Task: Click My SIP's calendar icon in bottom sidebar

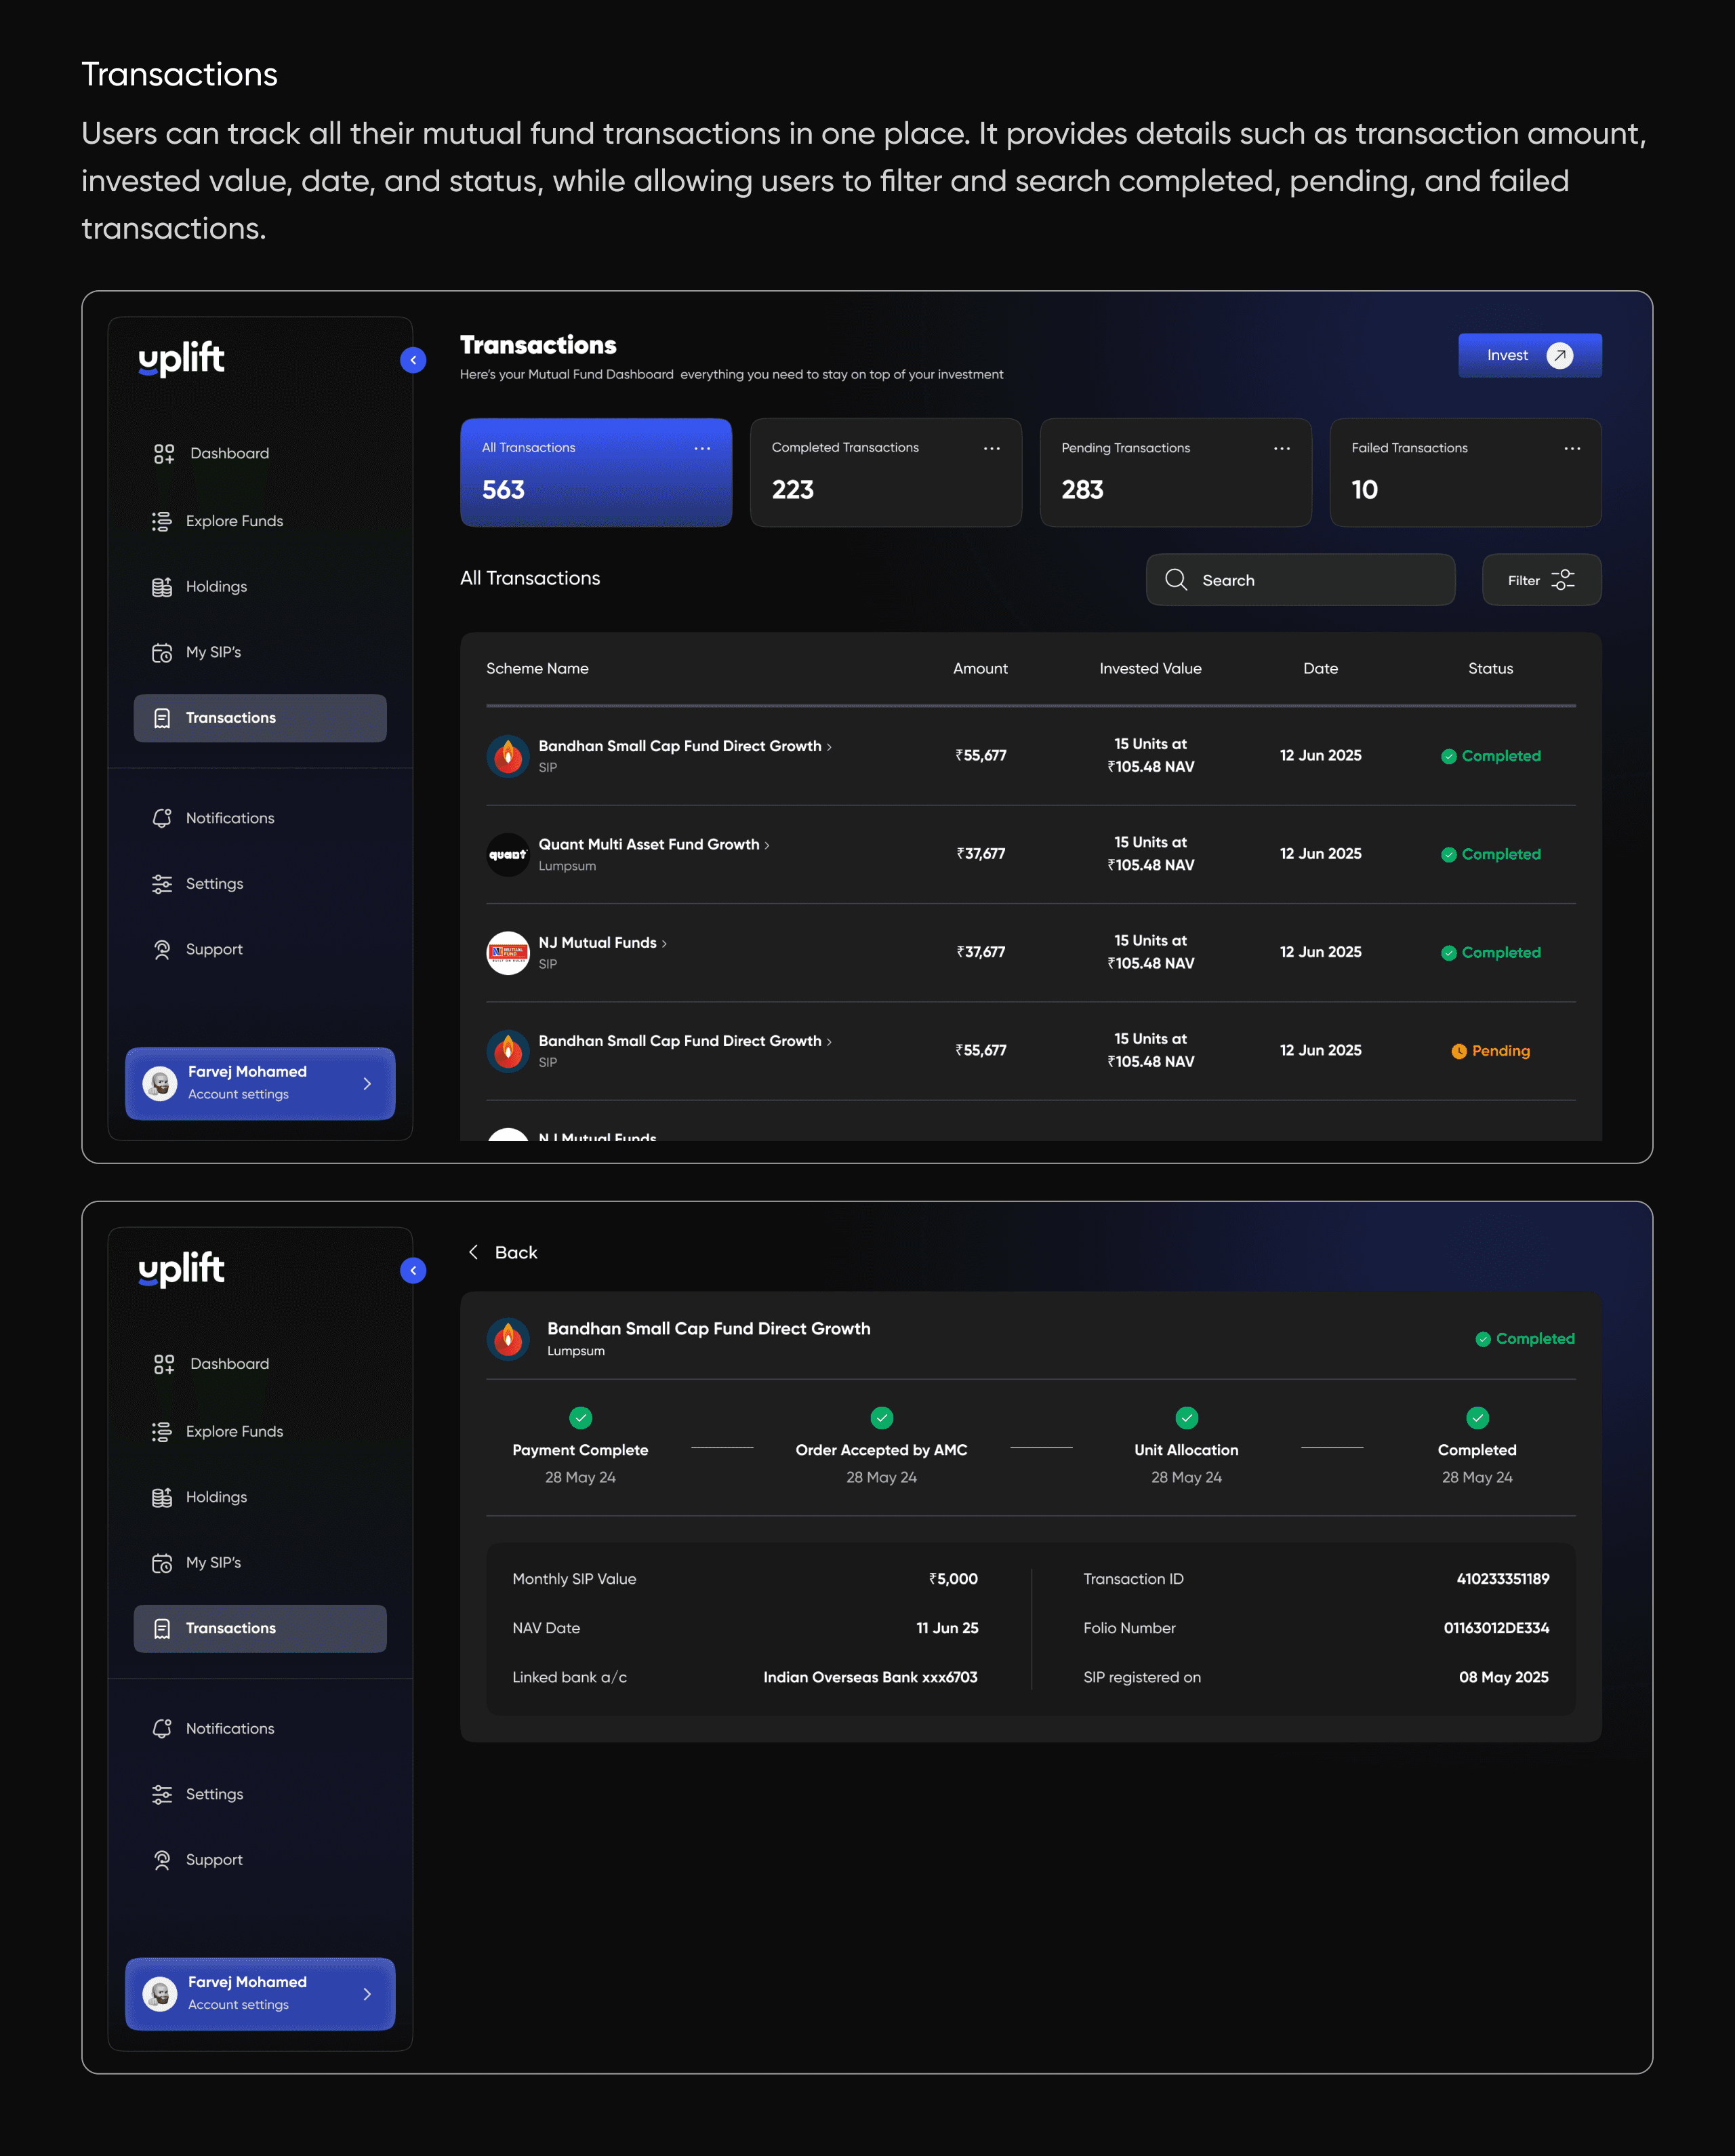Action: point(162,1563)
